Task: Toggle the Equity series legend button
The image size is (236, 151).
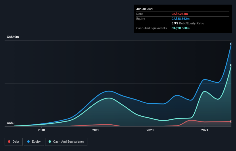Action: pyautogui.click(x=34, y=142)
